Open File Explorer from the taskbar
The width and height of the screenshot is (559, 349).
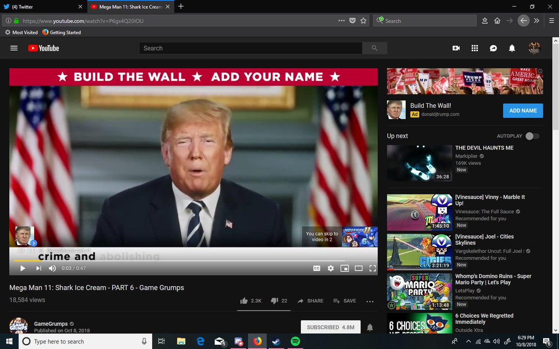click(x=181, y=341)
